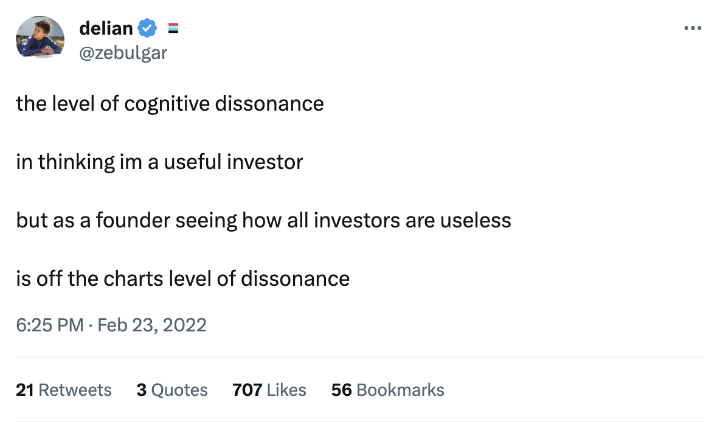Click the divider line below the stats row
720x422 pixels.
click(359, 421)
